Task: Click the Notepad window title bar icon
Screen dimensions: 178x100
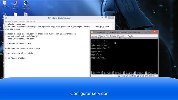Action: tap(6, 18)
